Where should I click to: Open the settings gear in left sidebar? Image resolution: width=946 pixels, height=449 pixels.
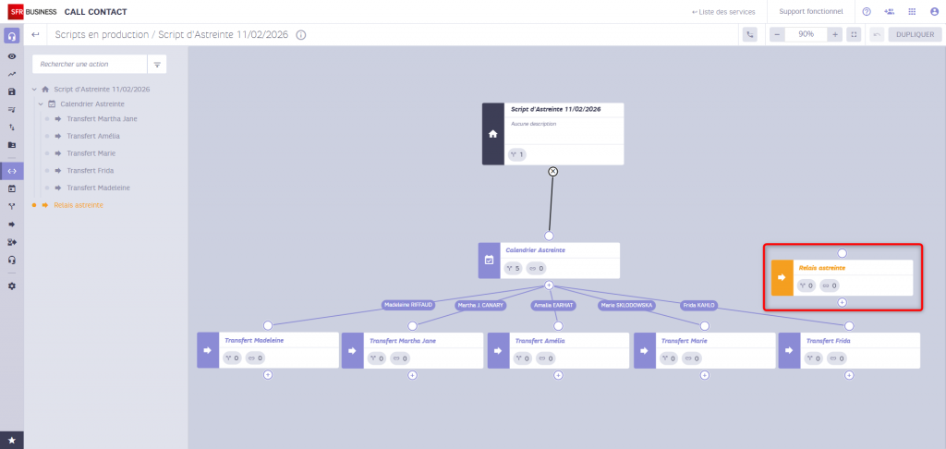[x=12, y=285]
